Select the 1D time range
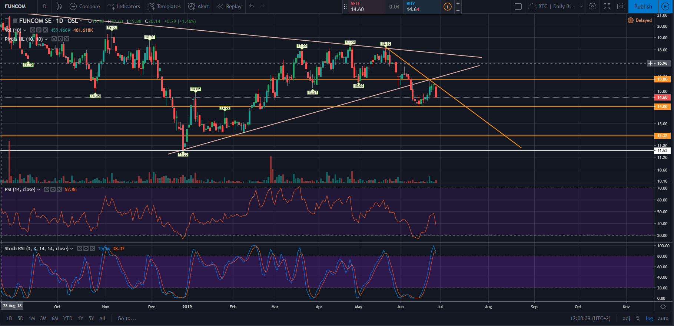674x326 pixels. click(x=9, y=318)
